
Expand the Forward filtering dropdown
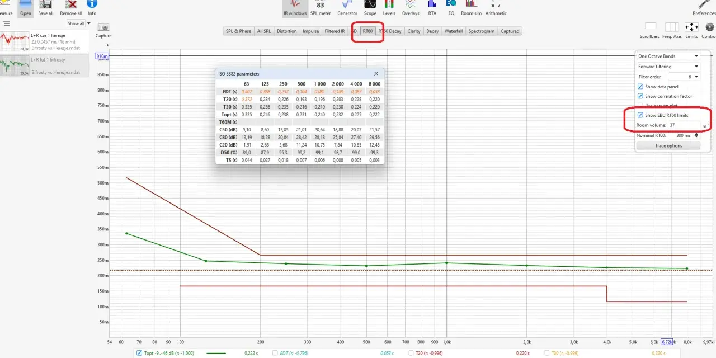coord(668,67)
